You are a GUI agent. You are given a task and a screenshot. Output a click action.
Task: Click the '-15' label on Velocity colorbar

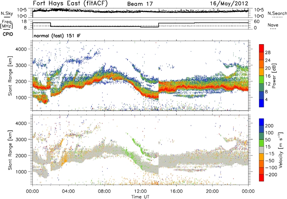(x=270, y=154)
